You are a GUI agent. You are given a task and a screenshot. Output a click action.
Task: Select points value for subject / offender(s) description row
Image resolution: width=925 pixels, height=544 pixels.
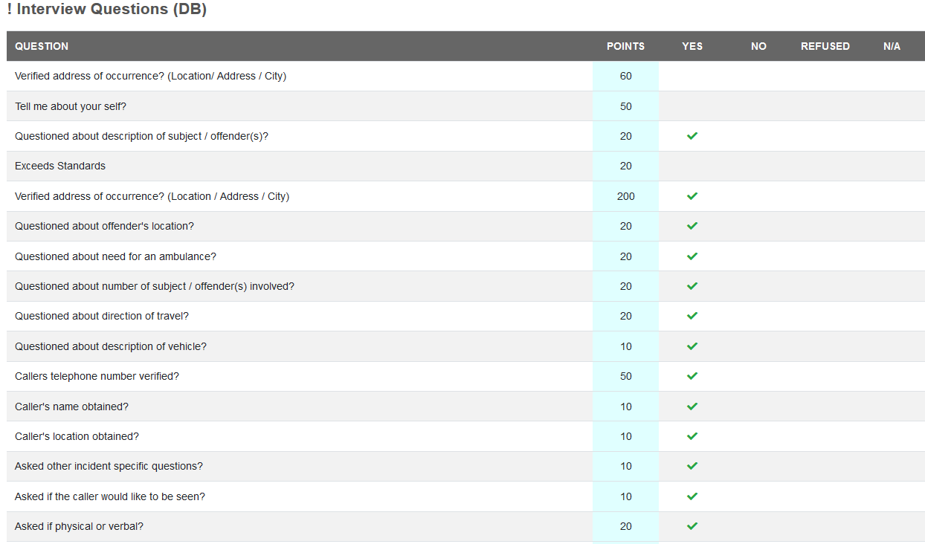point(626,136)
